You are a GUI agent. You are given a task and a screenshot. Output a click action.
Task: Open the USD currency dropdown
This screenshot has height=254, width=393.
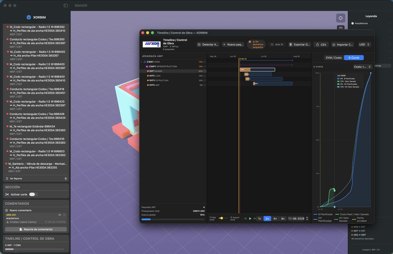365,44
